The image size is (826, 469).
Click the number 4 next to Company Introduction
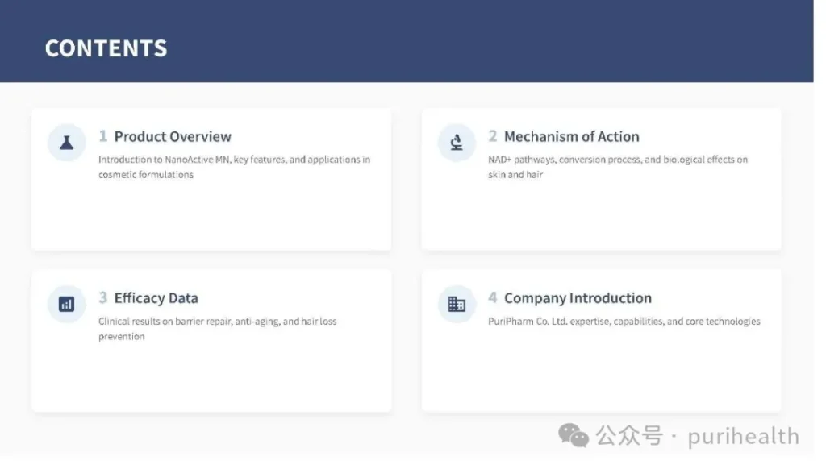click(493, 297)
